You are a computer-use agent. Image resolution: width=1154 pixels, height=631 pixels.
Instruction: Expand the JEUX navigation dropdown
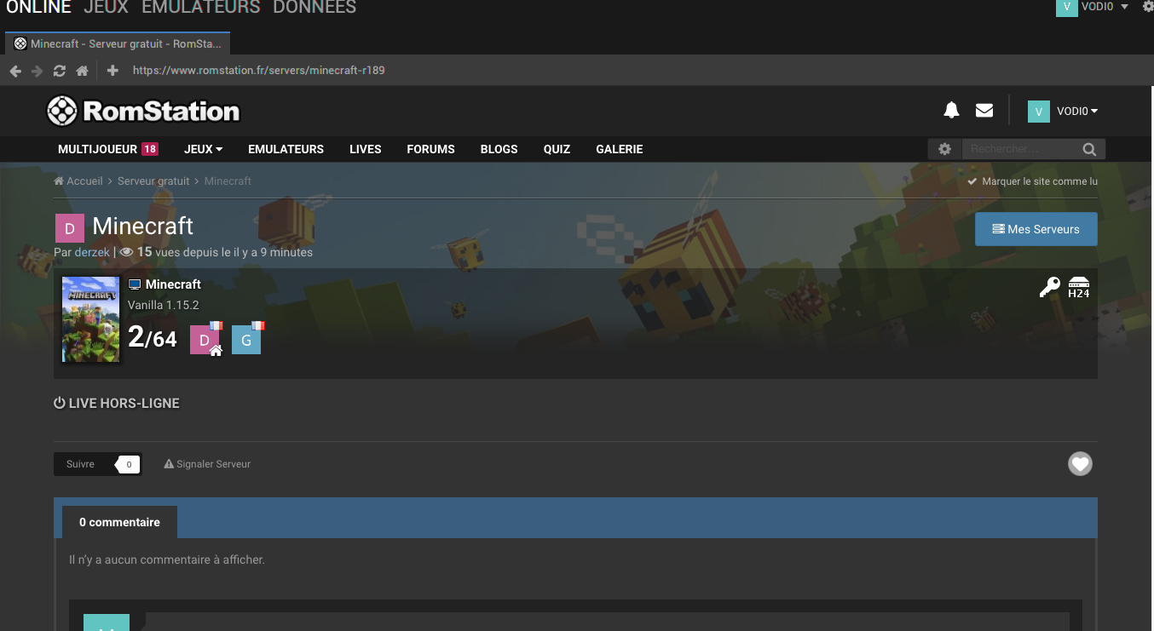(204, 149)
